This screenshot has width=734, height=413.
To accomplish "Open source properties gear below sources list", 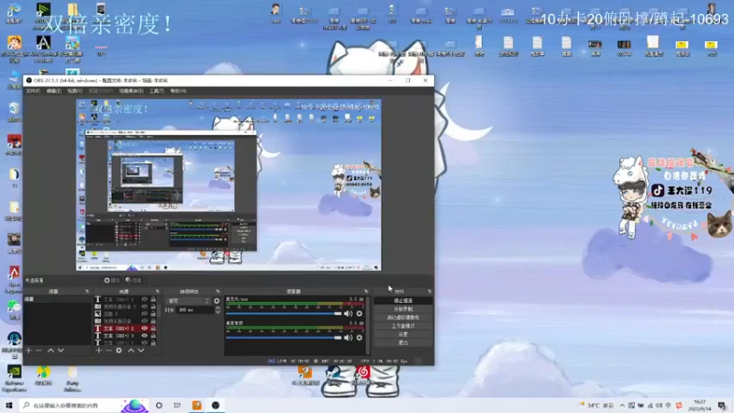I will (x=119, y=351).
